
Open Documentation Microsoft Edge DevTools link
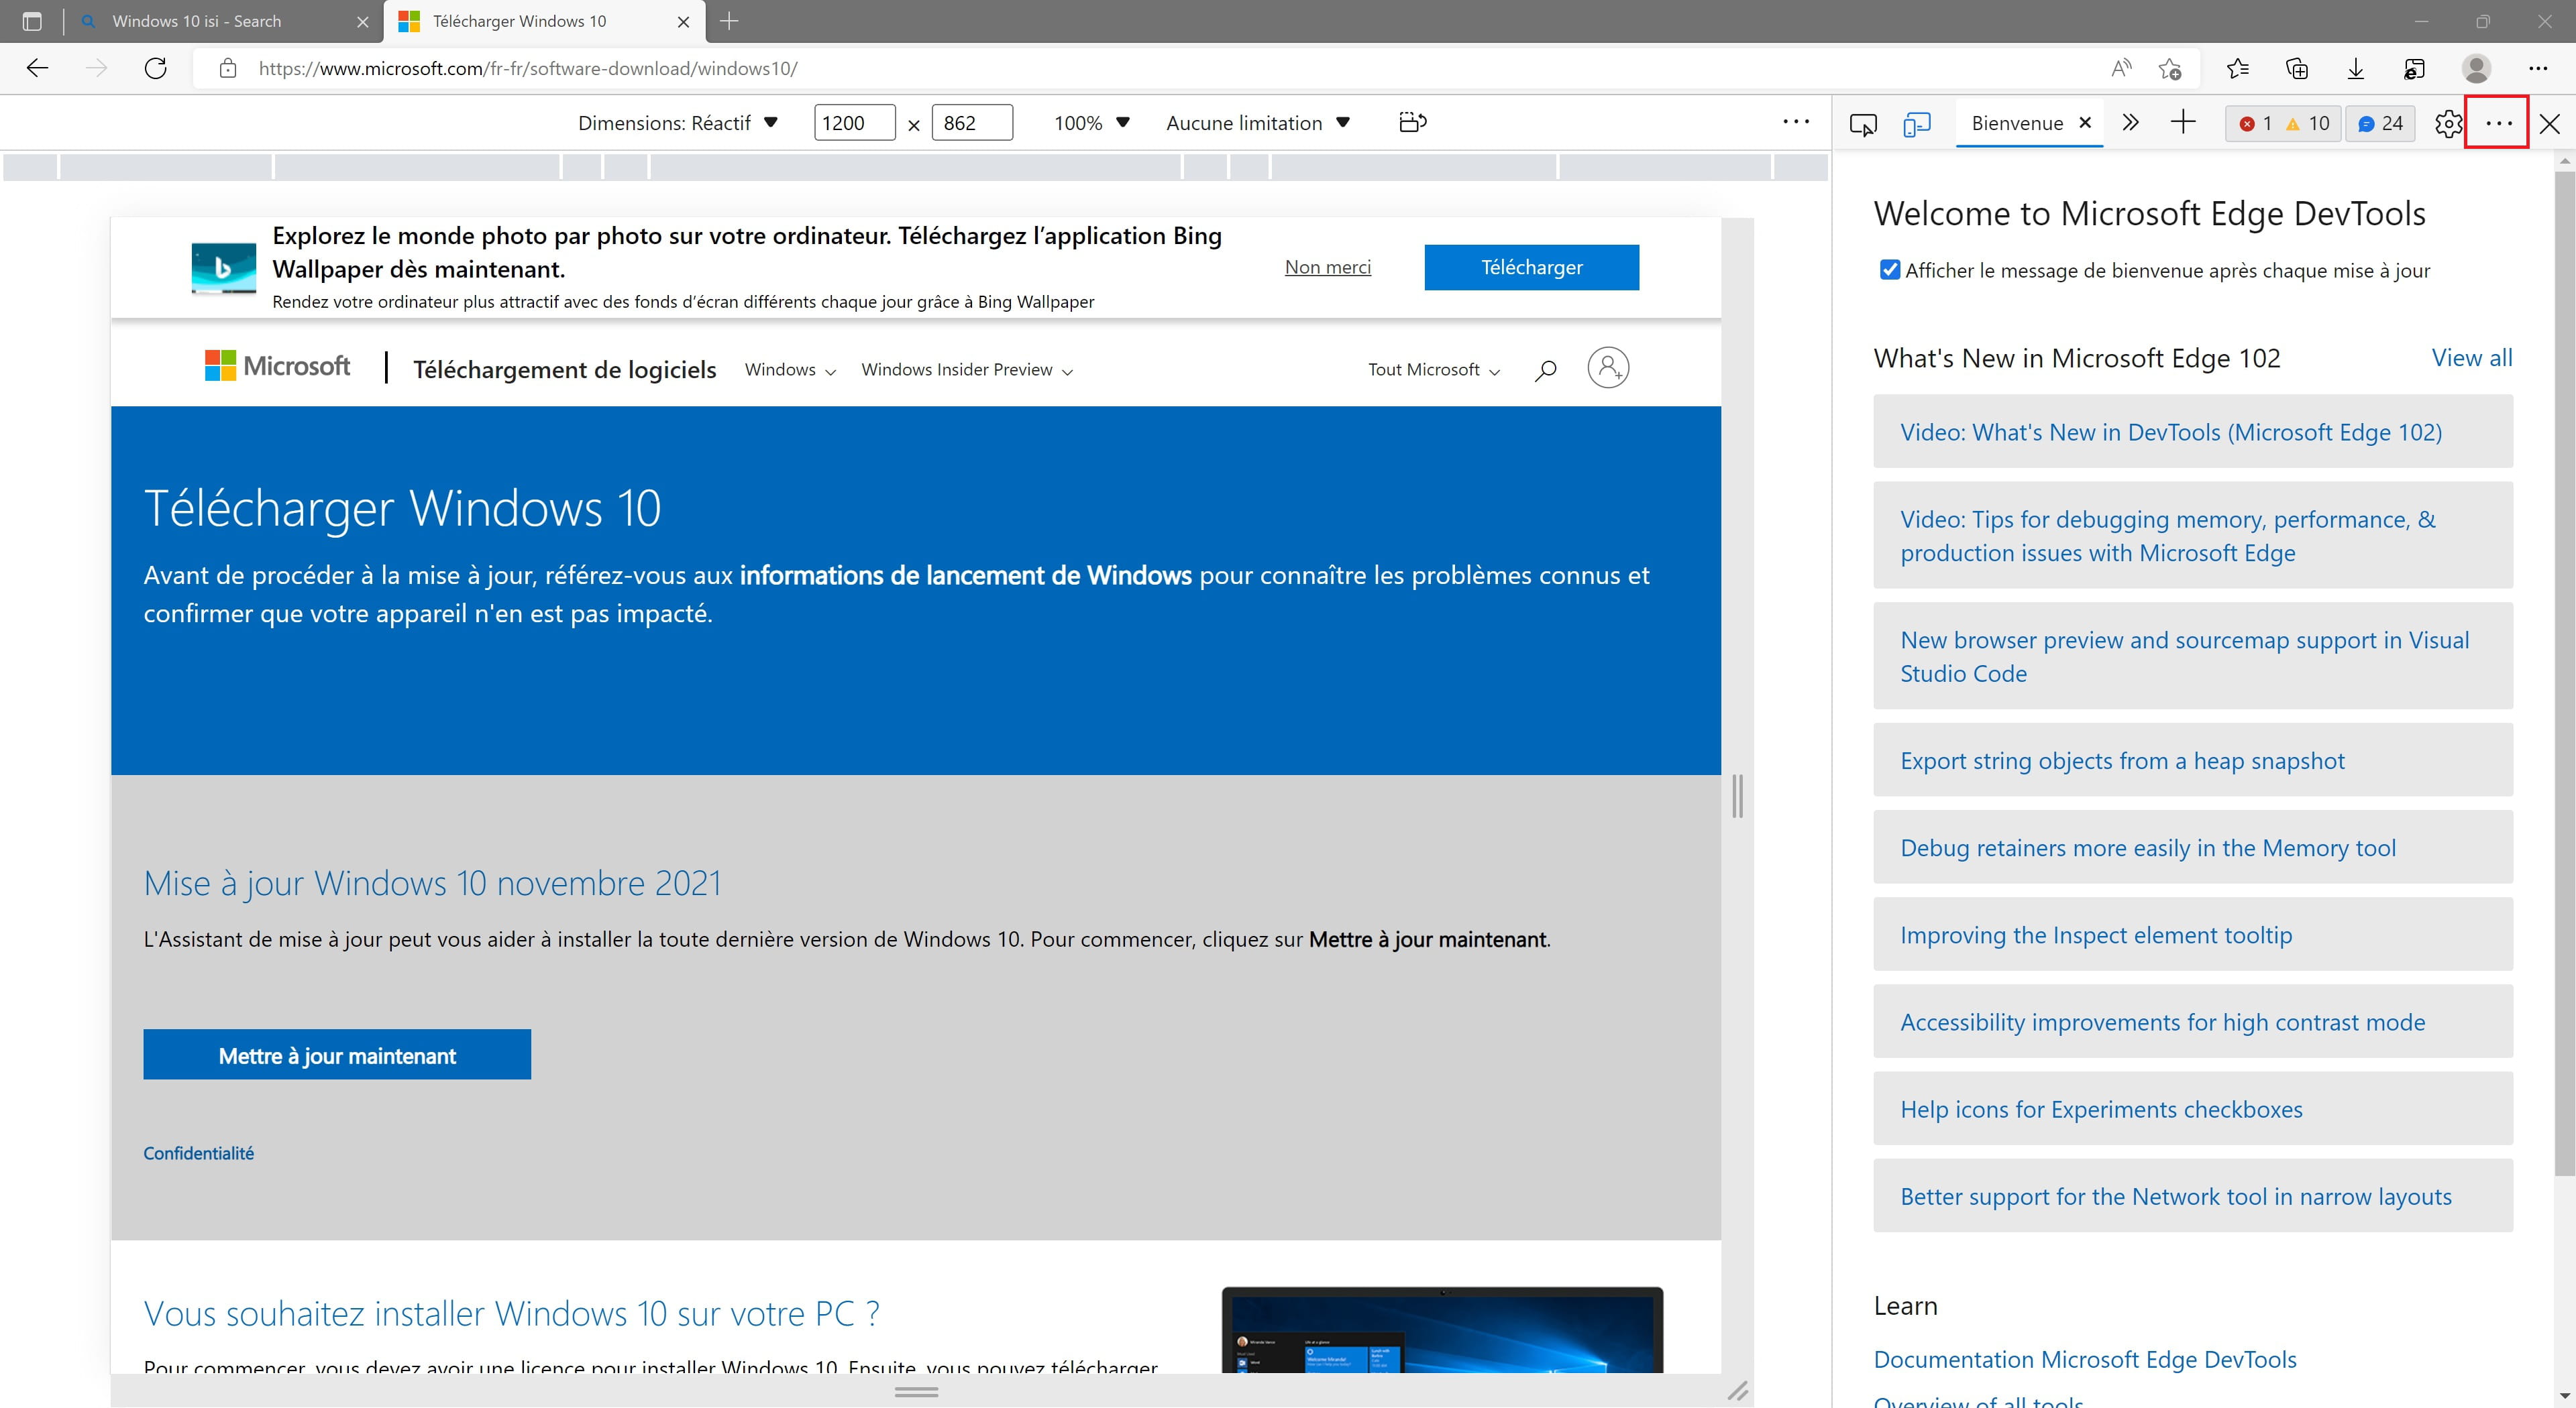[2084, 1359]
